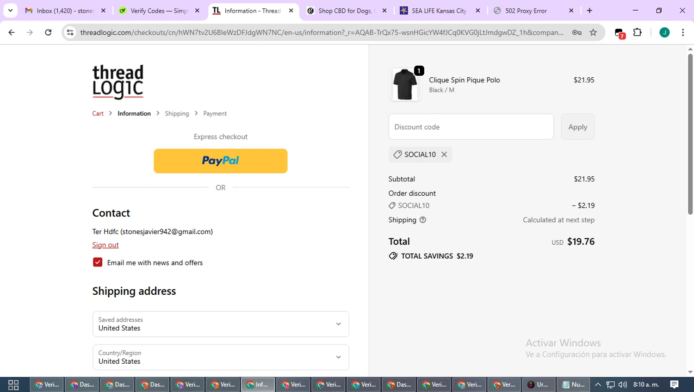Open the Windows notification center icon
Screen dimensions: 694x392
click(674, 385)
